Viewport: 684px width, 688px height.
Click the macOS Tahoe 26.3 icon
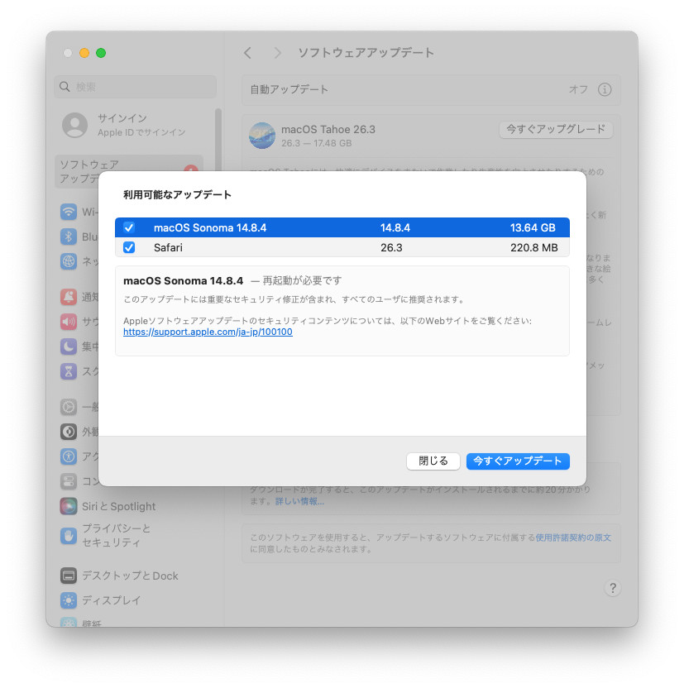[x=262, y=136]
